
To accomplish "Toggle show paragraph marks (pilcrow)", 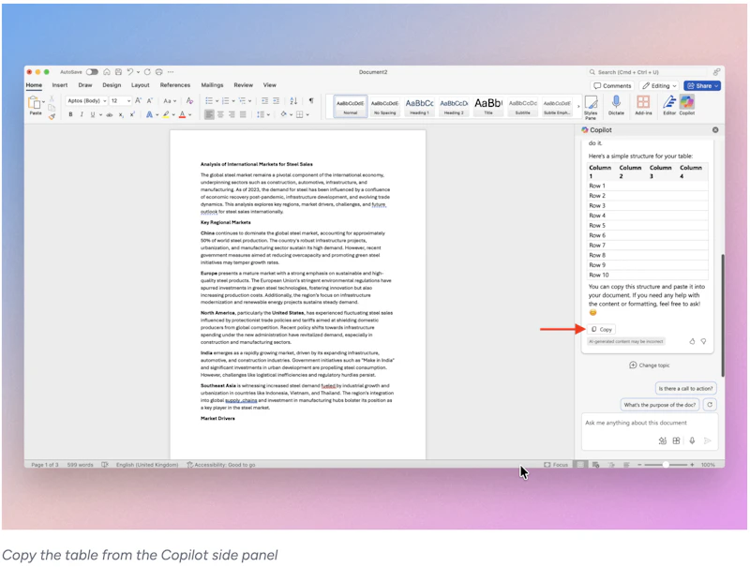I will [311, 100].
